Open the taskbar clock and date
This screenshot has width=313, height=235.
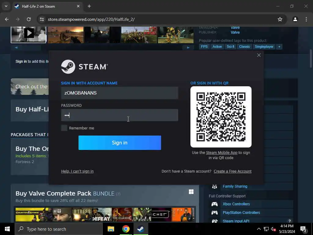tap(287, 229)
